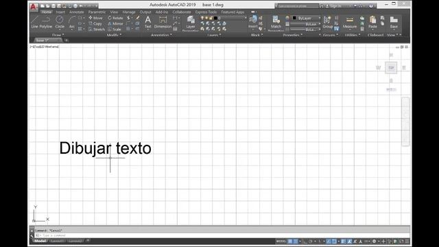Expand the Draw panel

[58, 35]
